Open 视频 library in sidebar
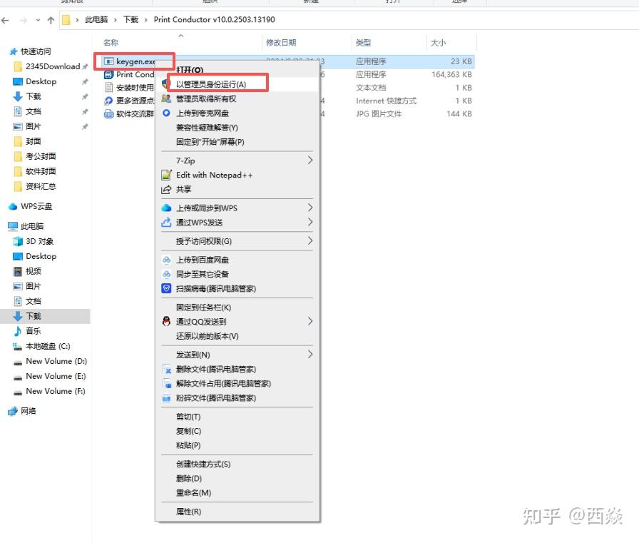The image size is (639, 543). [x=34, y=271]
